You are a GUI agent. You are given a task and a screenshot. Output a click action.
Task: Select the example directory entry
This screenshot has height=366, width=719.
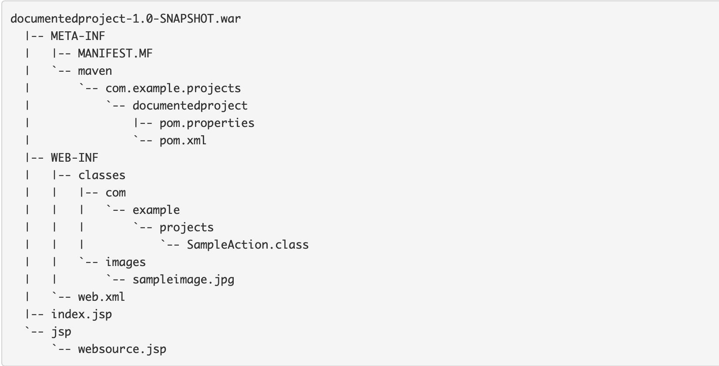pyautogui.click(x=156, y=210)
